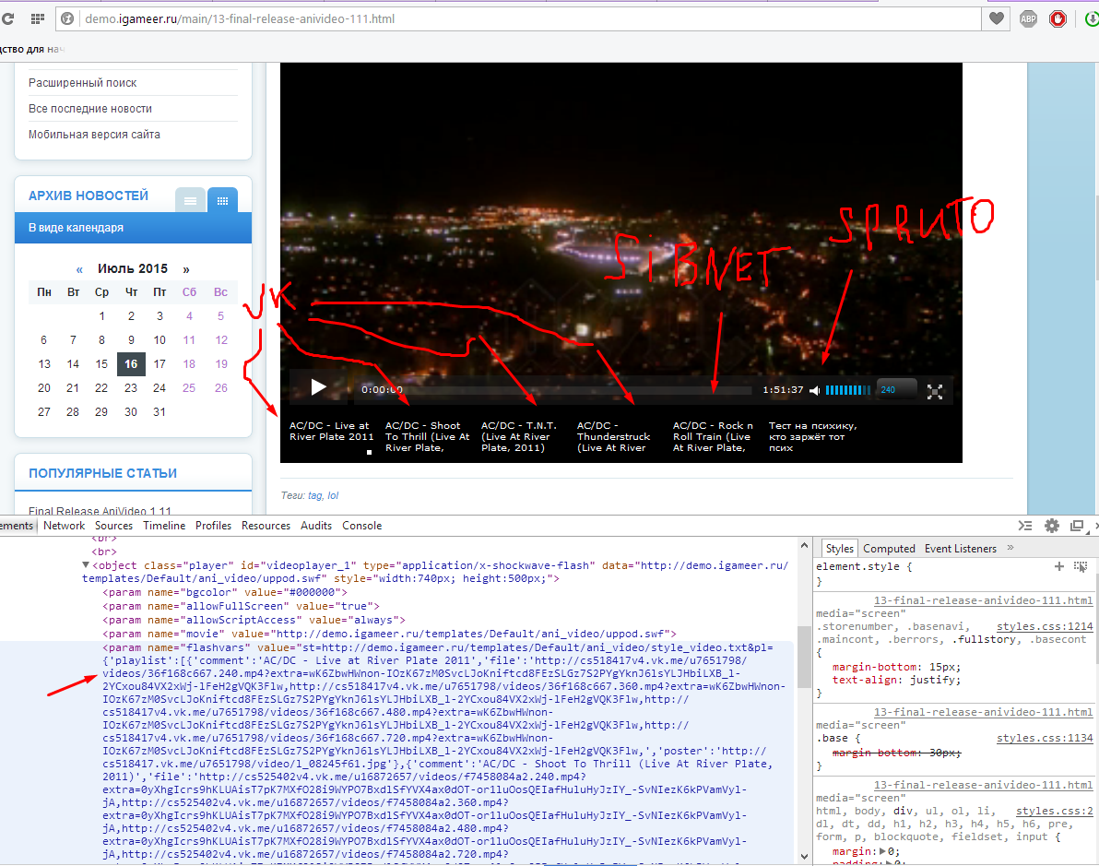Go to next month in the calendar
Screen dimensions: 1099x866
coord(185,269)
